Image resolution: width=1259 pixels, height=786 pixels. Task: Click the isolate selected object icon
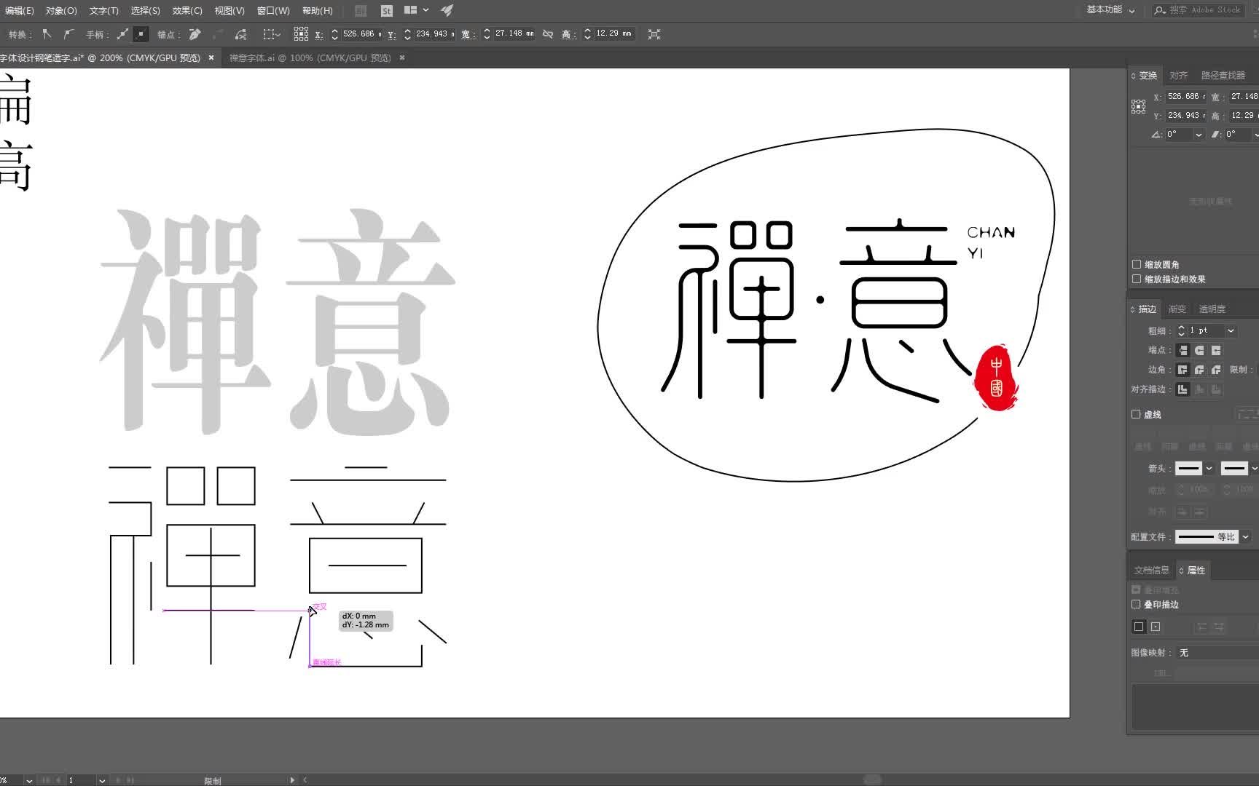point(654,34)
